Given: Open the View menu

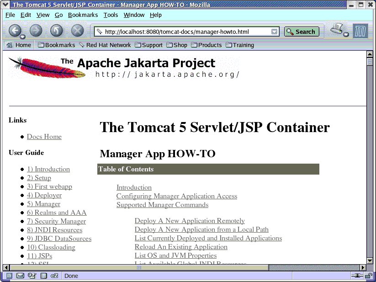Looking at the screenshot, I should point(43,15).
